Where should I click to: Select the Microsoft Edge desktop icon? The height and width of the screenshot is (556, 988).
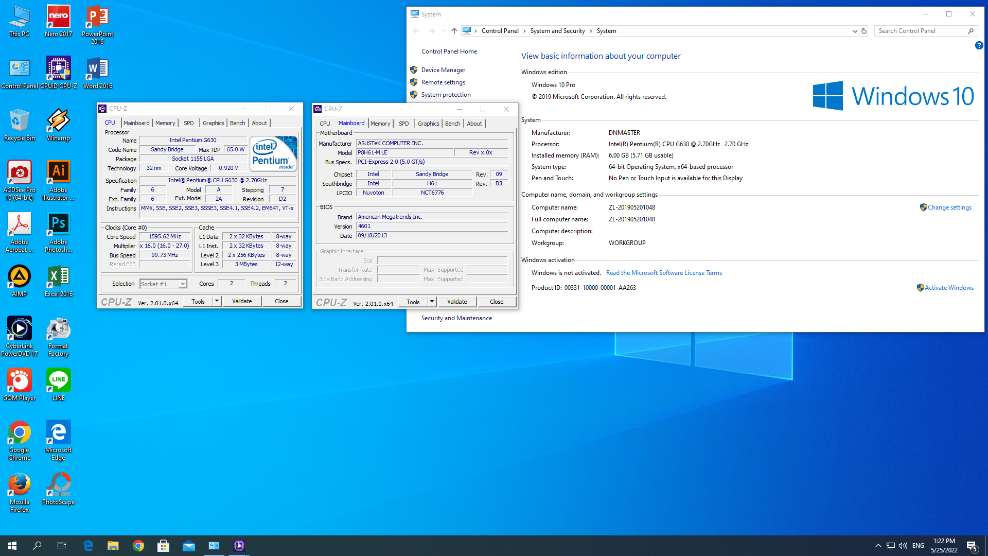(58, 441)
